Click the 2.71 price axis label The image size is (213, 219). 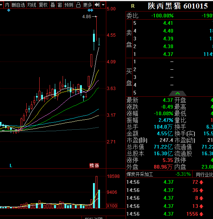coord(111,142)
